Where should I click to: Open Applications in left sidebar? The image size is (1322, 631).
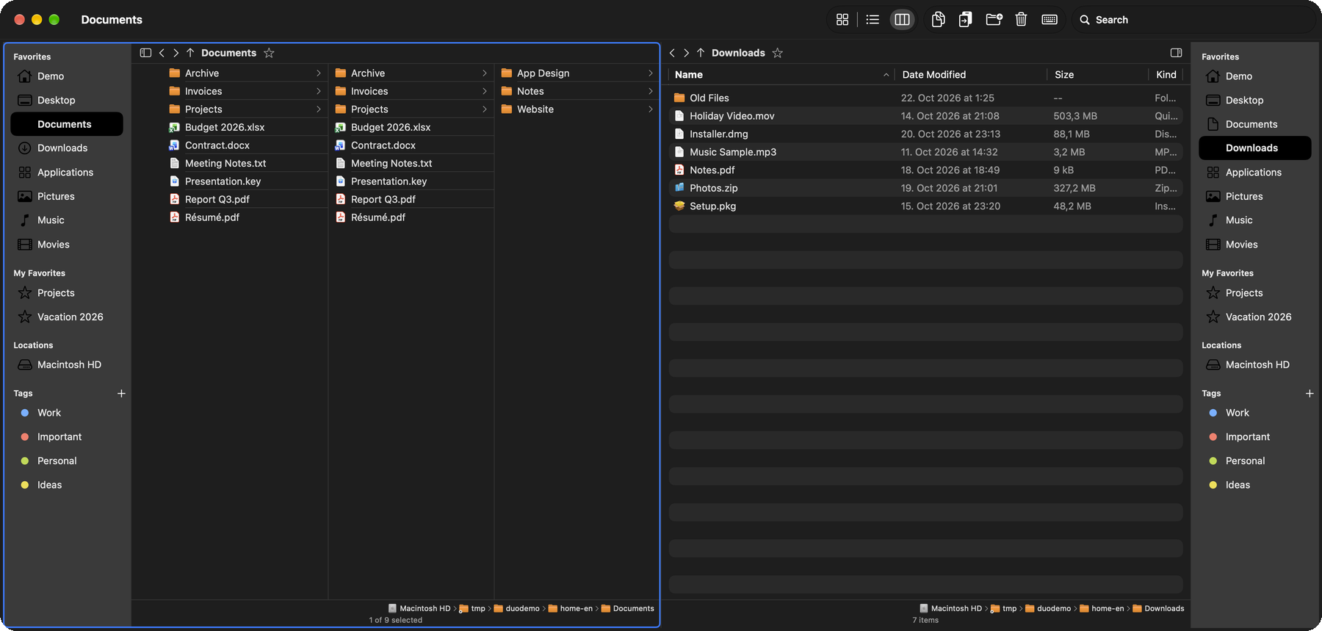tap(65, 173)
